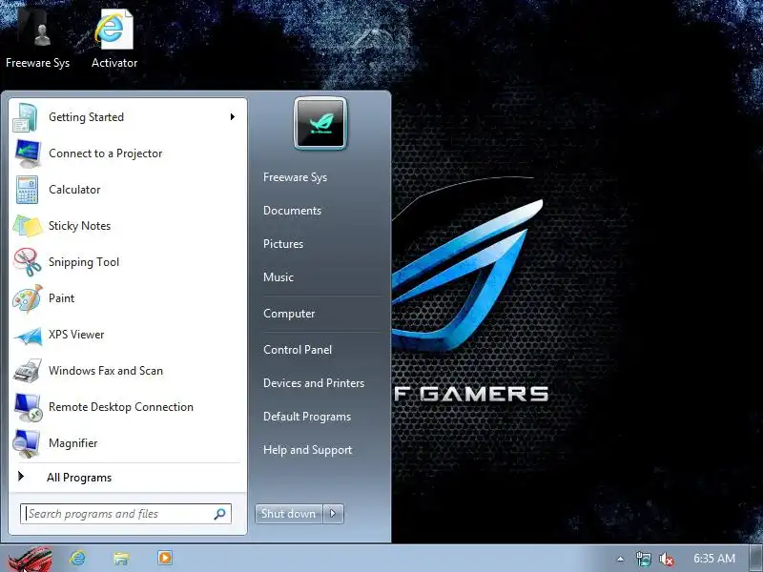Open Devices and Printers
This screenshot has height=572, width=763.
[x=314, y=383]
